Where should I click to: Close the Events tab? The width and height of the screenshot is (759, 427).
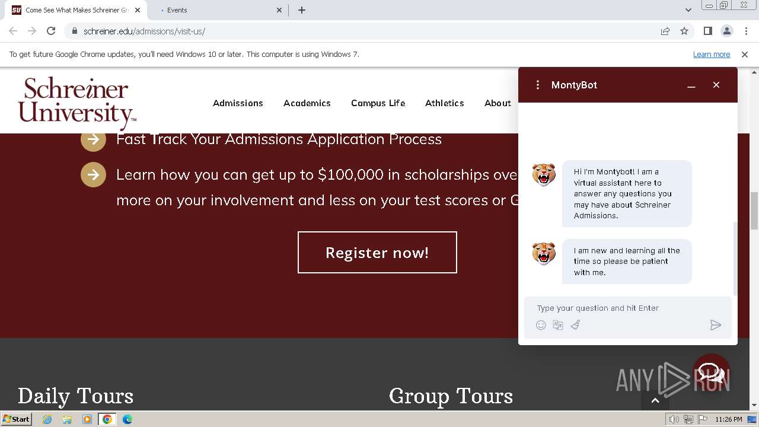tap(280, 10)
